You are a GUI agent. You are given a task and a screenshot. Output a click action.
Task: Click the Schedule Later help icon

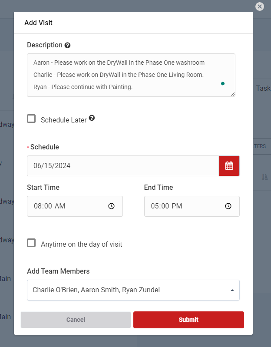(92, 118)
